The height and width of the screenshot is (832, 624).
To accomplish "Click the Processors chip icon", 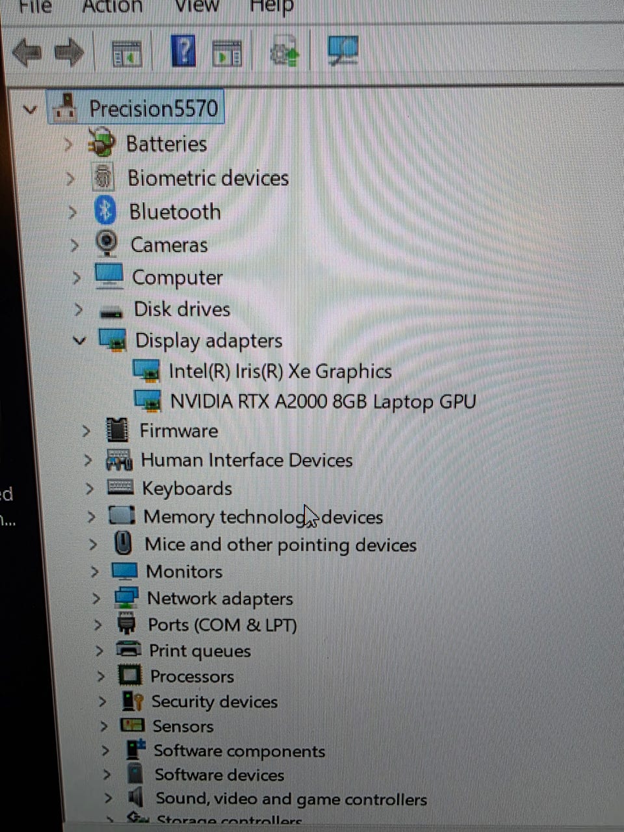I will [x=129, y=675].
